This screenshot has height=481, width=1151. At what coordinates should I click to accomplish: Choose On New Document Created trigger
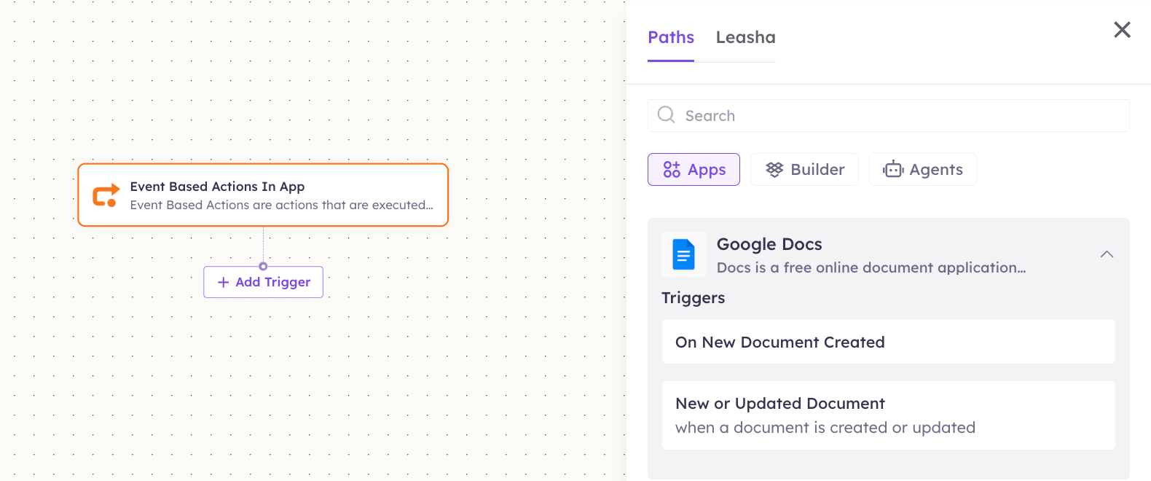pyautogui.click(x=888, y=342)
